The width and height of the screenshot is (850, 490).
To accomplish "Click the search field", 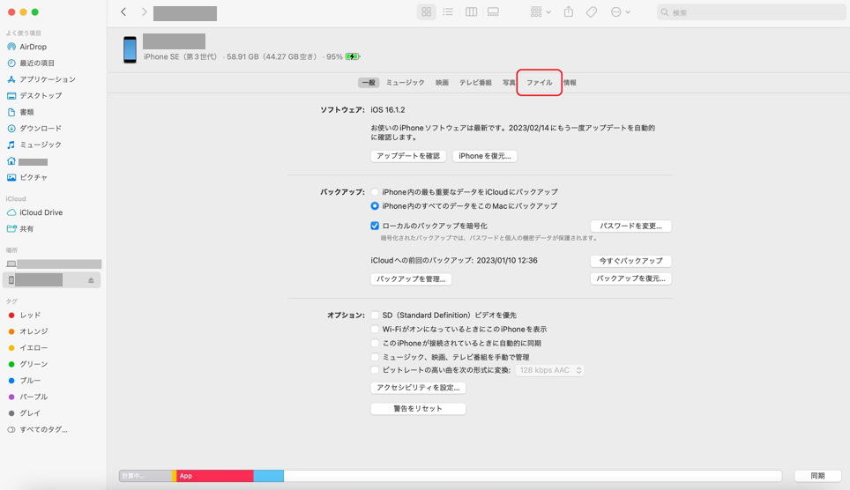I will coord(751,12).
